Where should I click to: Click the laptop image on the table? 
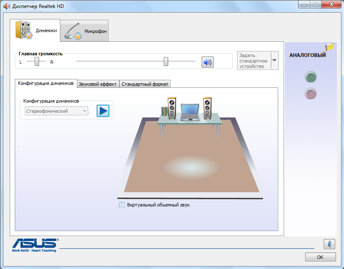coord(190,112)
